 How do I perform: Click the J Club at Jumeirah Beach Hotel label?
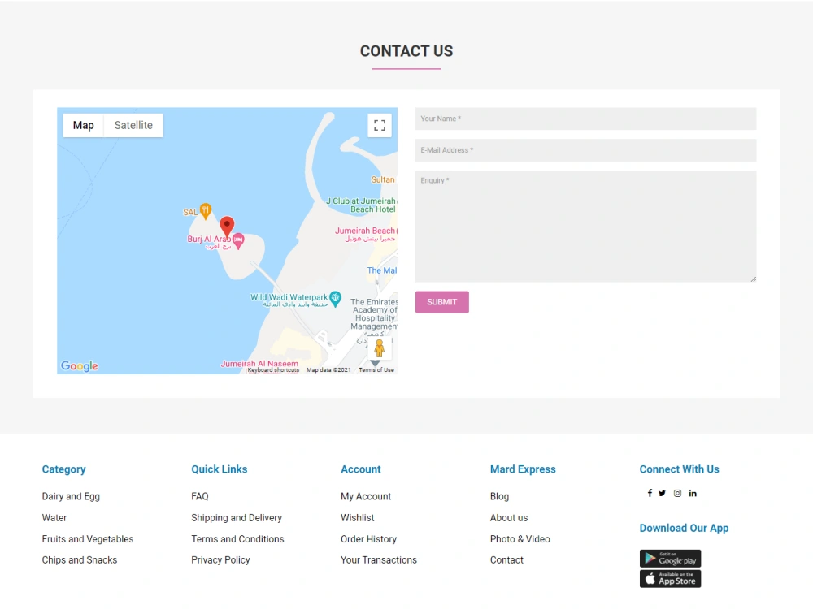pyautogui.click(x=362, y=205)
